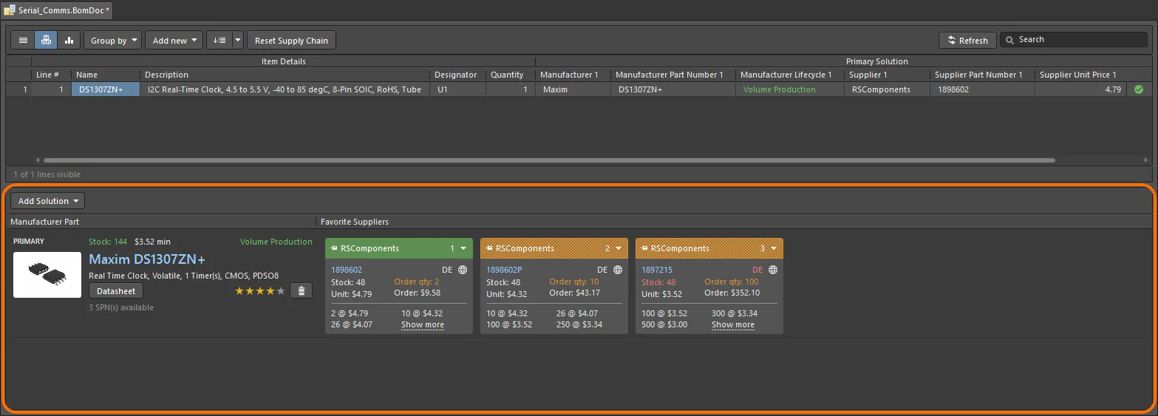This screenshot has width=1158, height=416.
Task: Click the Supplier Part Number 1 header
Action: tap(982, 75)
